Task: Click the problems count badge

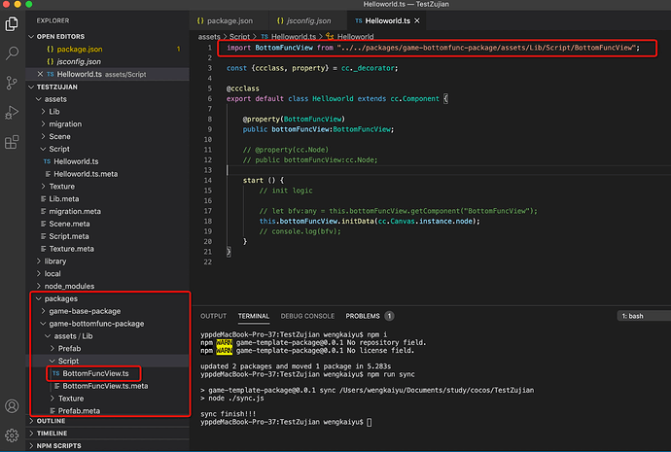Action: pos(389,316)
